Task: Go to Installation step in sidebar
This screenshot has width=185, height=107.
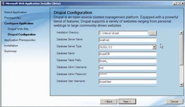Action: click(11, 45)
